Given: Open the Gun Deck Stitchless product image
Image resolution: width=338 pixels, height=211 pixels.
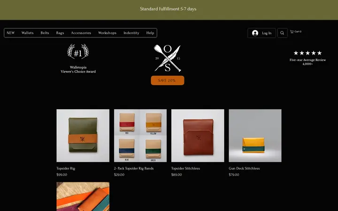Looking at the screenshot, I should (x=255, y=136).
